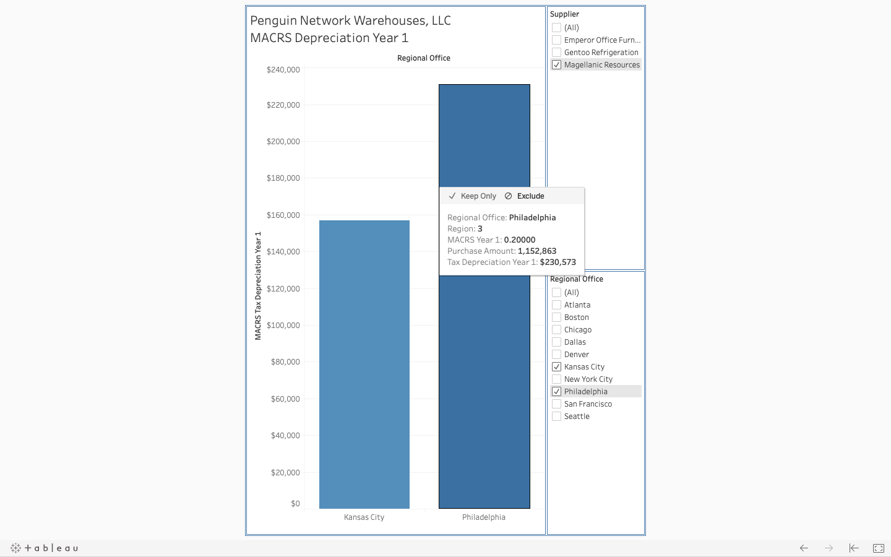891x557 pixels.
Task: Enable the Gentoo Refrigeration supplier filter
Action: [x=556, y=52]
